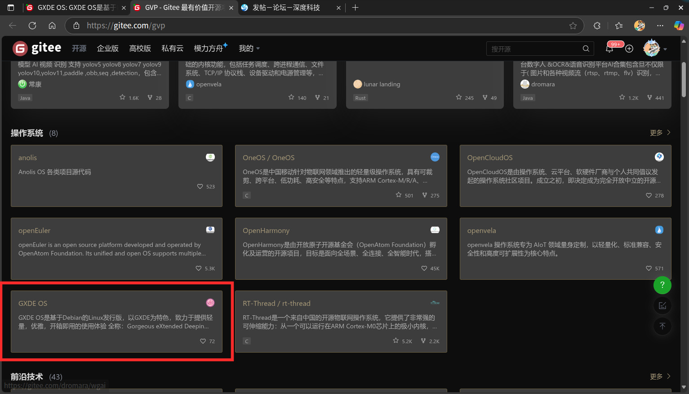
Task: Click the star icon on OneOS card
Action: 399,195
